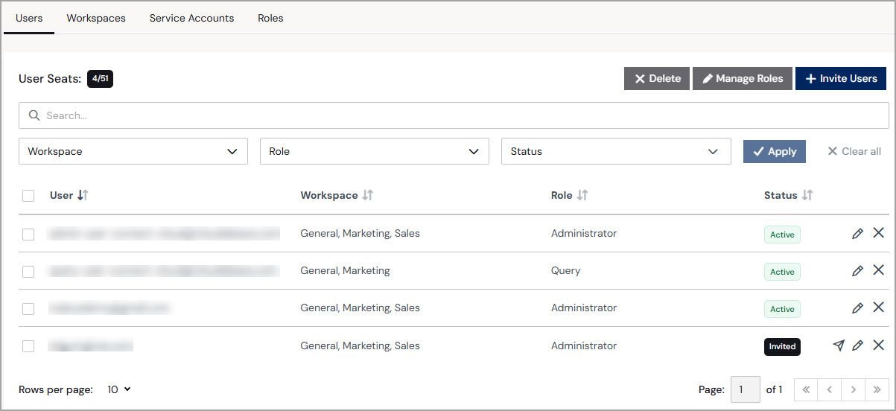
Task: Edit the Invited user with pencil icon
Action: click(x=857, y=345)
